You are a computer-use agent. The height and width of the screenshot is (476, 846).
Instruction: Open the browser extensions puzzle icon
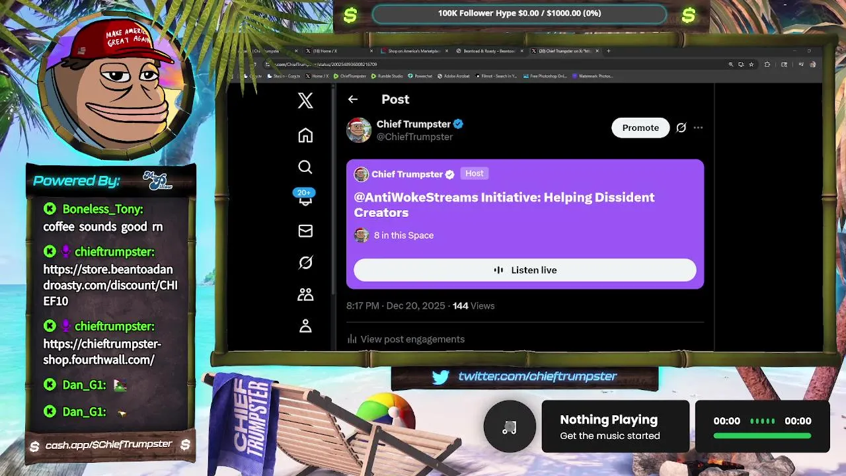click(x=767, y=64)
